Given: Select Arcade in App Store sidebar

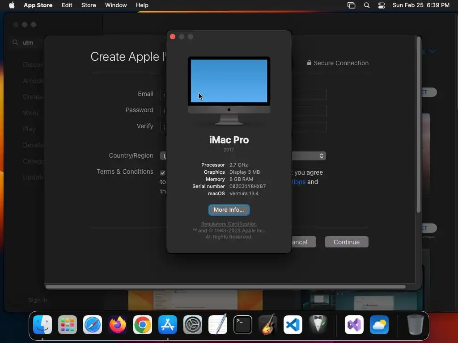Looking at the screenshot, I should point(33,81).
